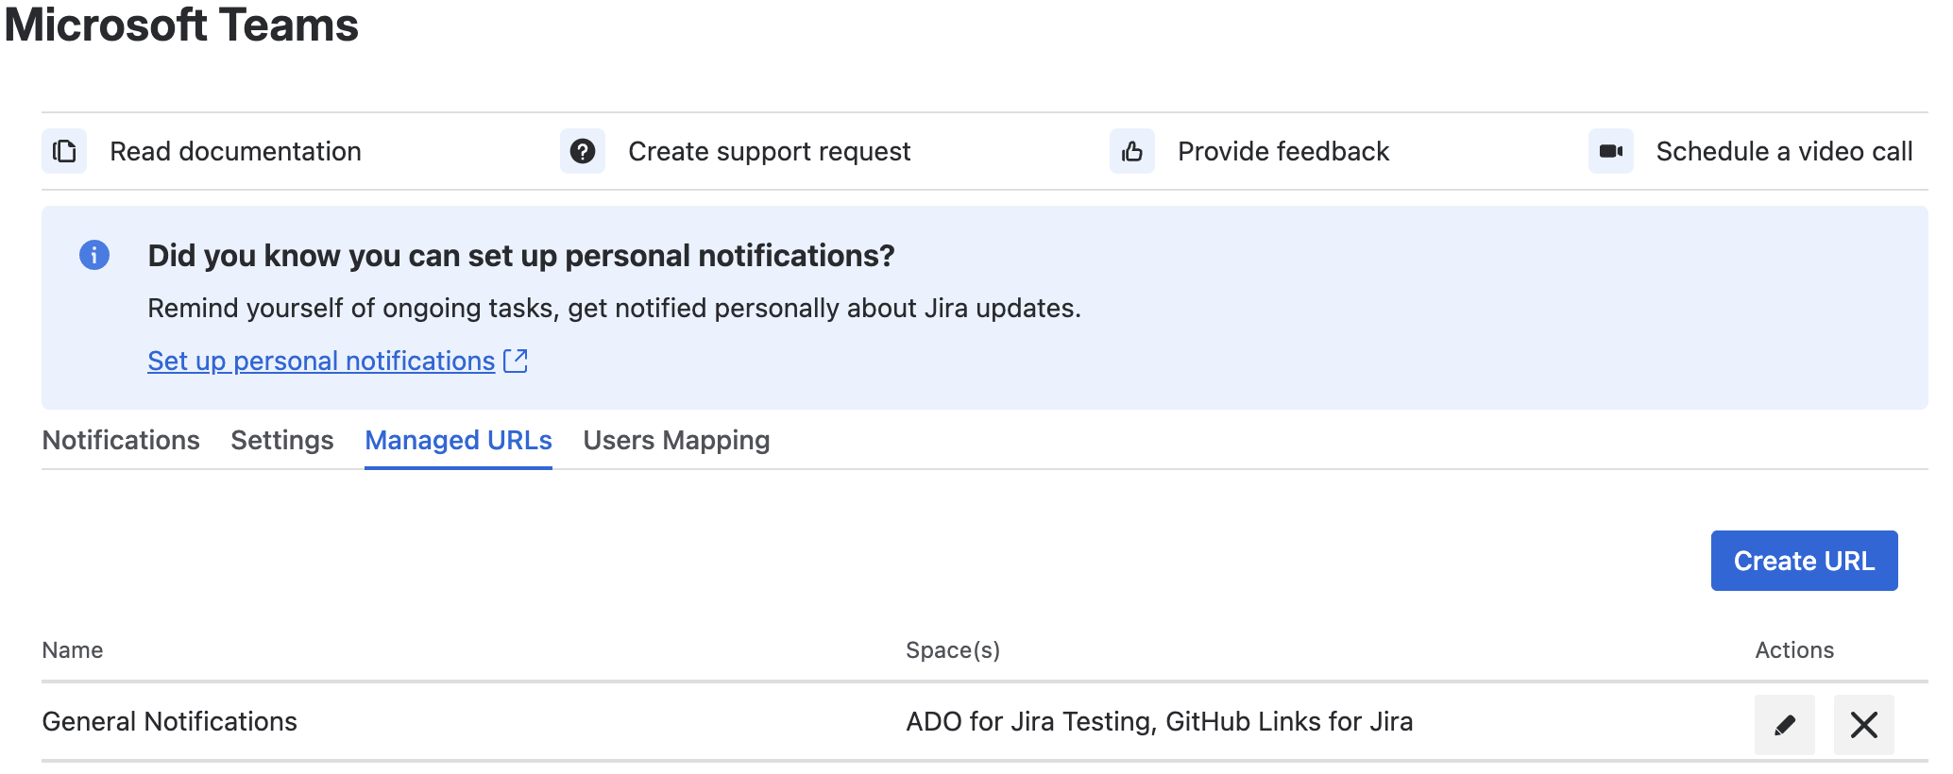The height and width of the screenshot is (774, 1953).
Task: Open the Settings tab
Action: click(282, 440)
